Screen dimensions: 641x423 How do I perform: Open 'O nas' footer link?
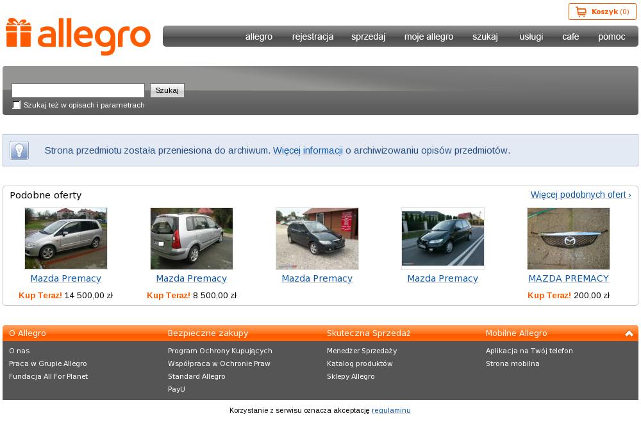coord(19,351)
